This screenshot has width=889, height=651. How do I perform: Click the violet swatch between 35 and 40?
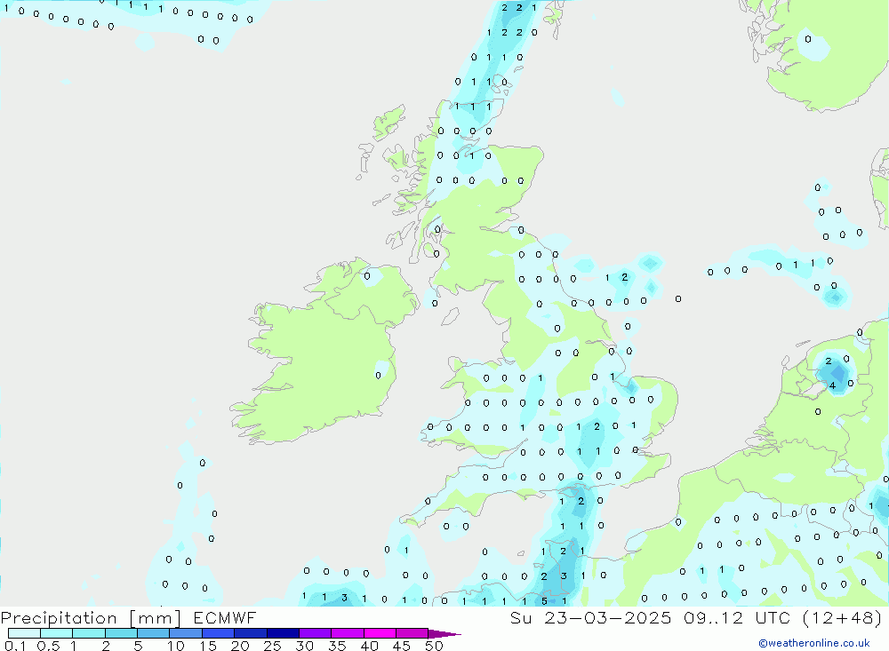coord(348,633)
